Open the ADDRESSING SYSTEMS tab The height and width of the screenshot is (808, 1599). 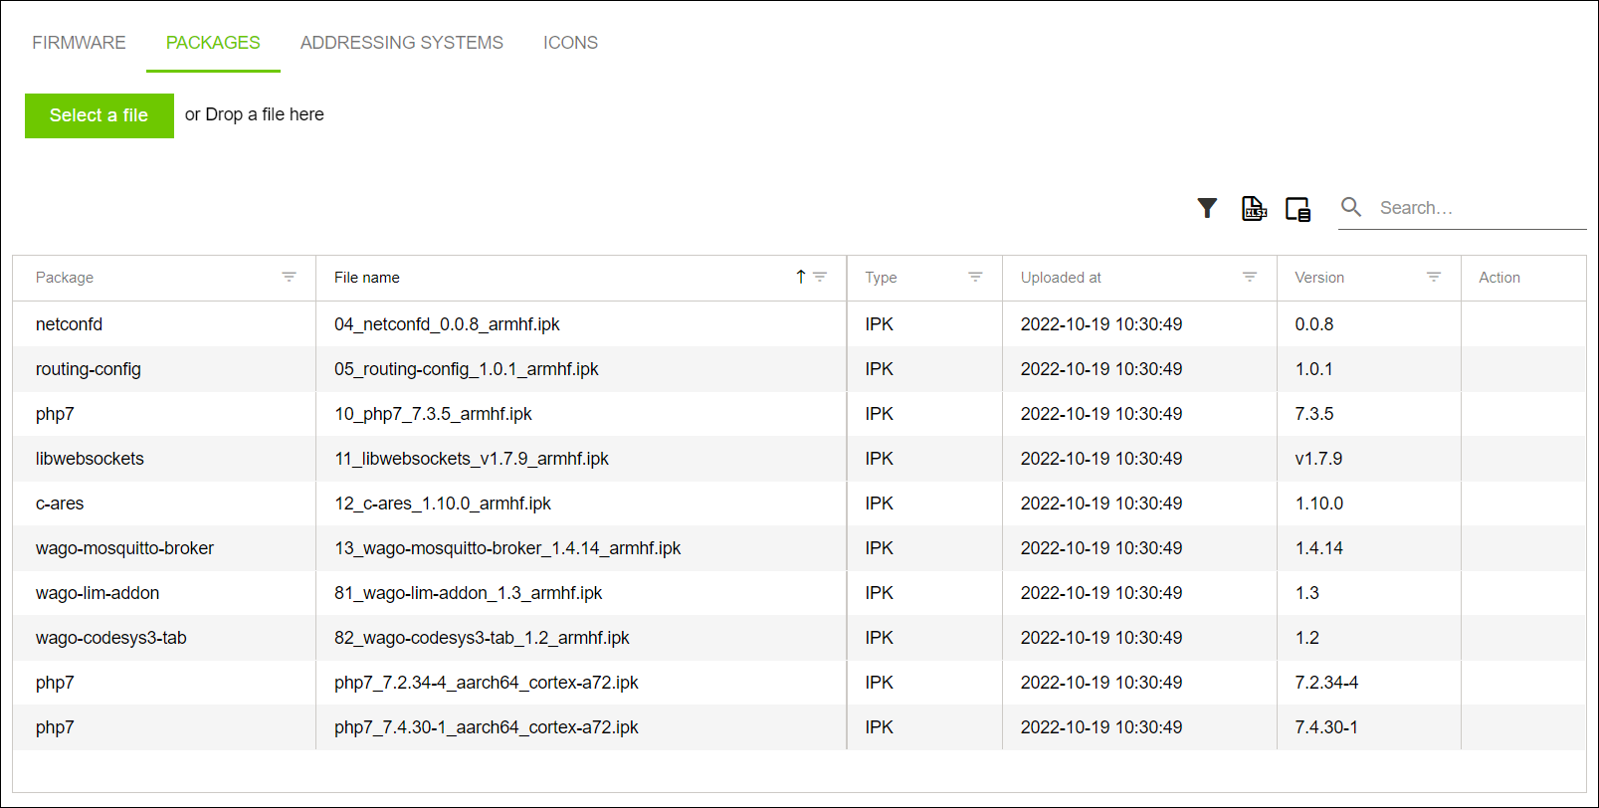pyautogui.click(x=402, y=43)
